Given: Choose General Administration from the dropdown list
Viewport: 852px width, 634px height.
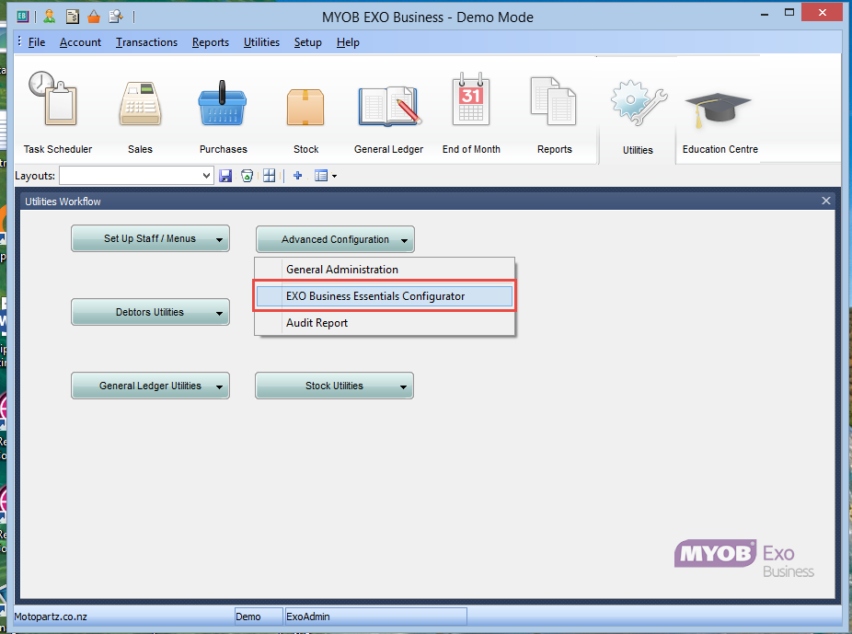Looking at the screenshot, I should [385, 270].
